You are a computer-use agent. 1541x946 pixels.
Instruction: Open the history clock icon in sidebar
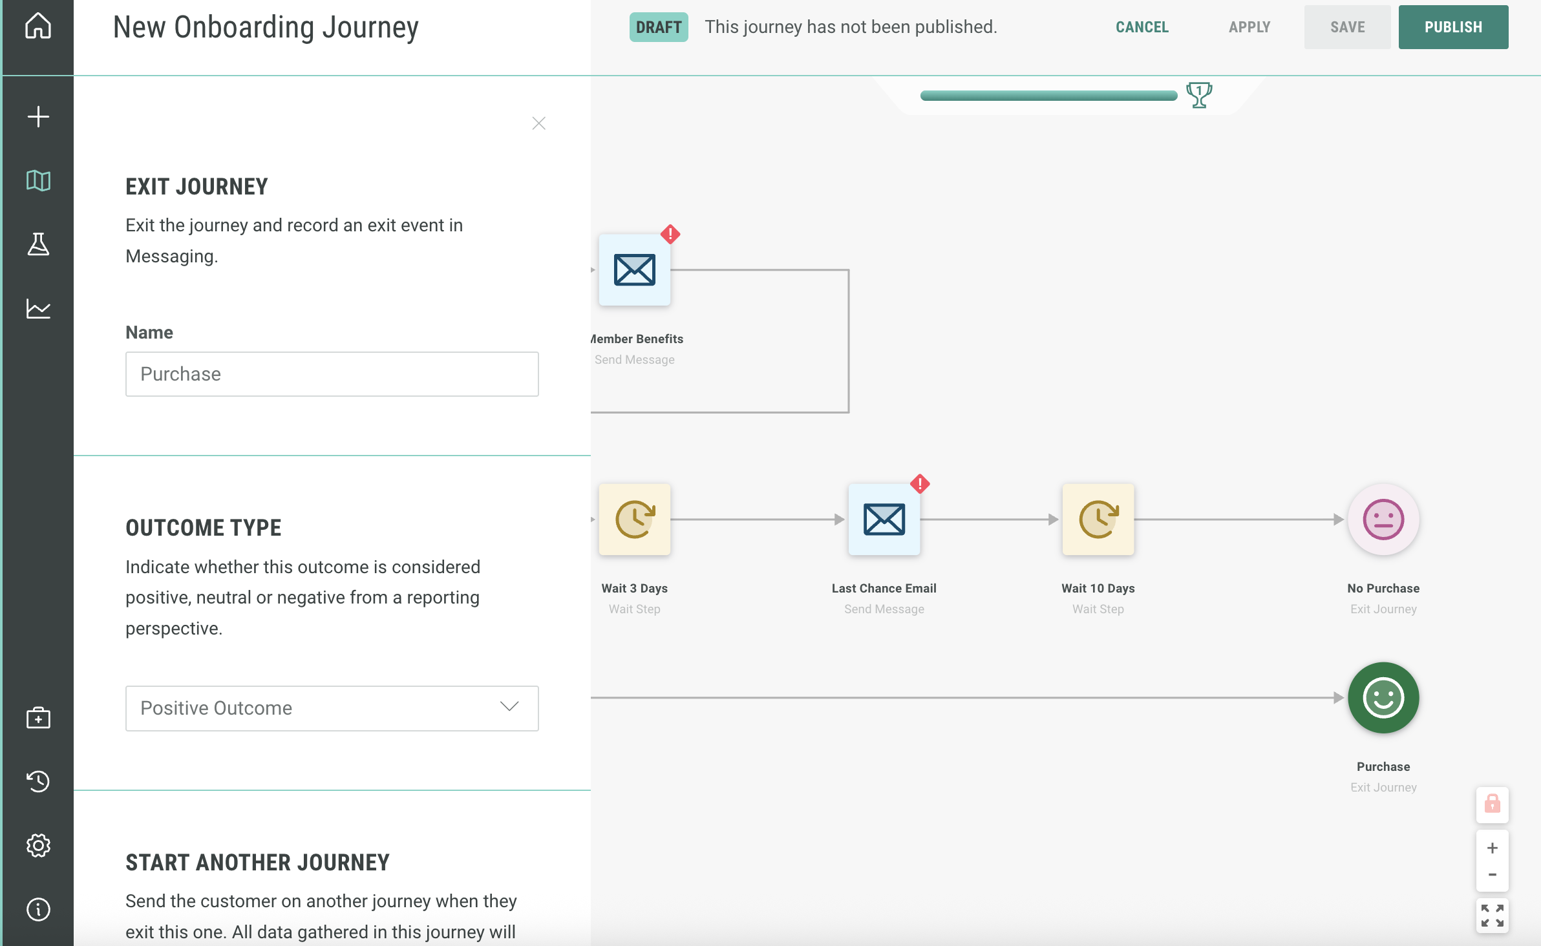click(38, 781)
